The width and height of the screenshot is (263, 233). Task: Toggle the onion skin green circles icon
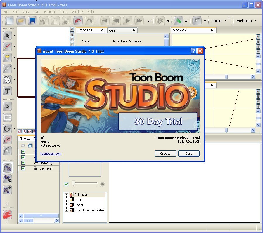coord(178,21)
